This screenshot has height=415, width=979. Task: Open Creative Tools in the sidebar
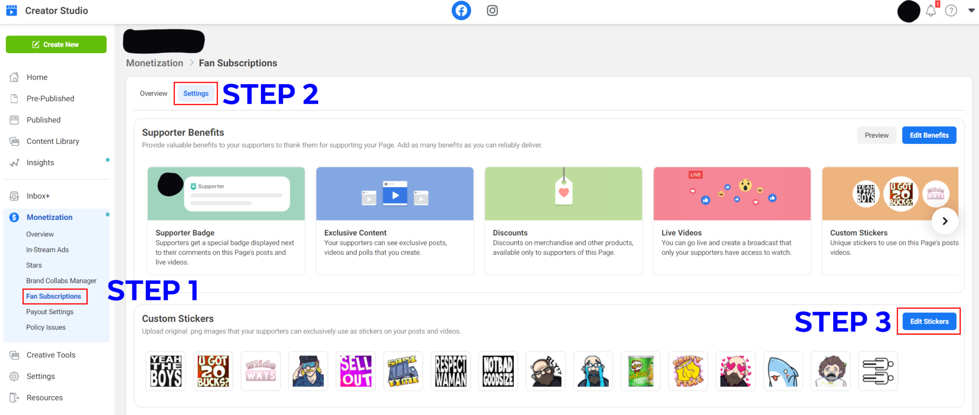click(x=51, y=355)
